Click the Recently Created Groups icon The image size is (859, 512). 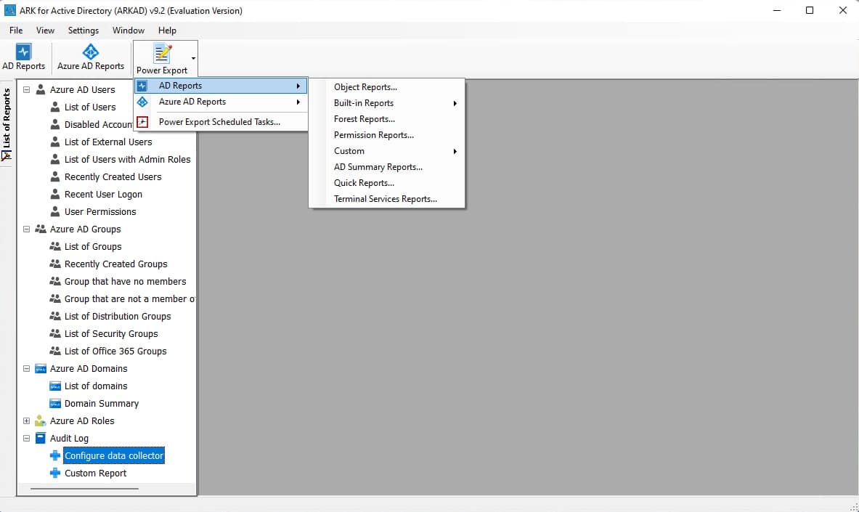pyautogui.click(x=54, y=264)
